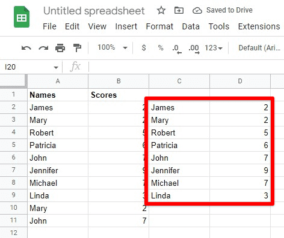Click Michael in column A
The height and width of the screenshot is (238, 284).
point(58,183)
